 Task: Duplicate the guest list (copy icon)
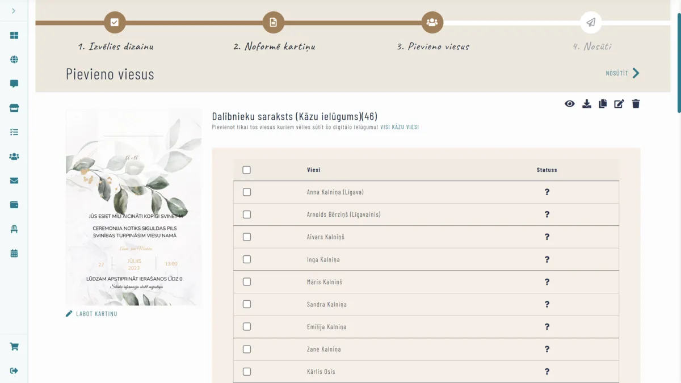point(603,104)
